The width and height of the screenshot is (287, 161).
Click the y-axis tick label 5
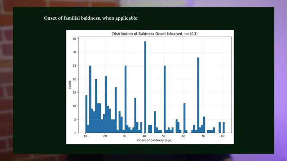click(75, 119)
